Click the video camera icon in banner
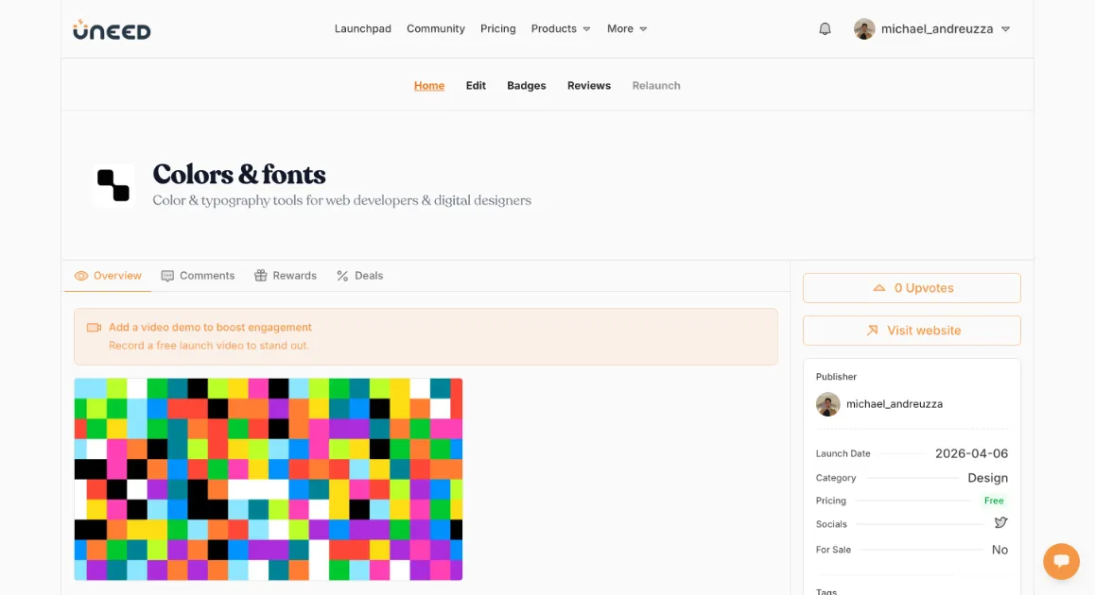Viewport: 1095px width, 595px height. pos(94,328)
